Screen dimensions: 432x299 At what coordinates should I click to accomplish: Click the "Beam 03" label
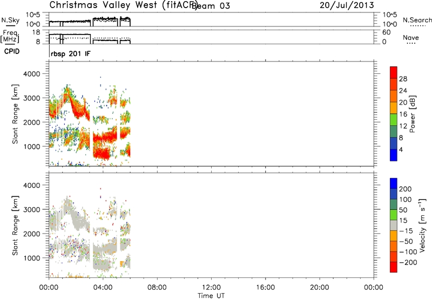click(x=211, y=6)
